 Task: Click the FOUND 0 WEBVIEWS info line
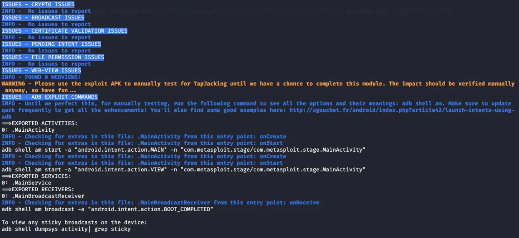point(41,77)
